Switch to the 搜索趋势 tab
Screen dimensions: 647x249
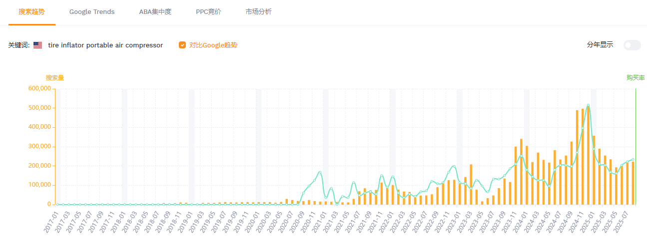pyautogui.click(x=32, y=11)
